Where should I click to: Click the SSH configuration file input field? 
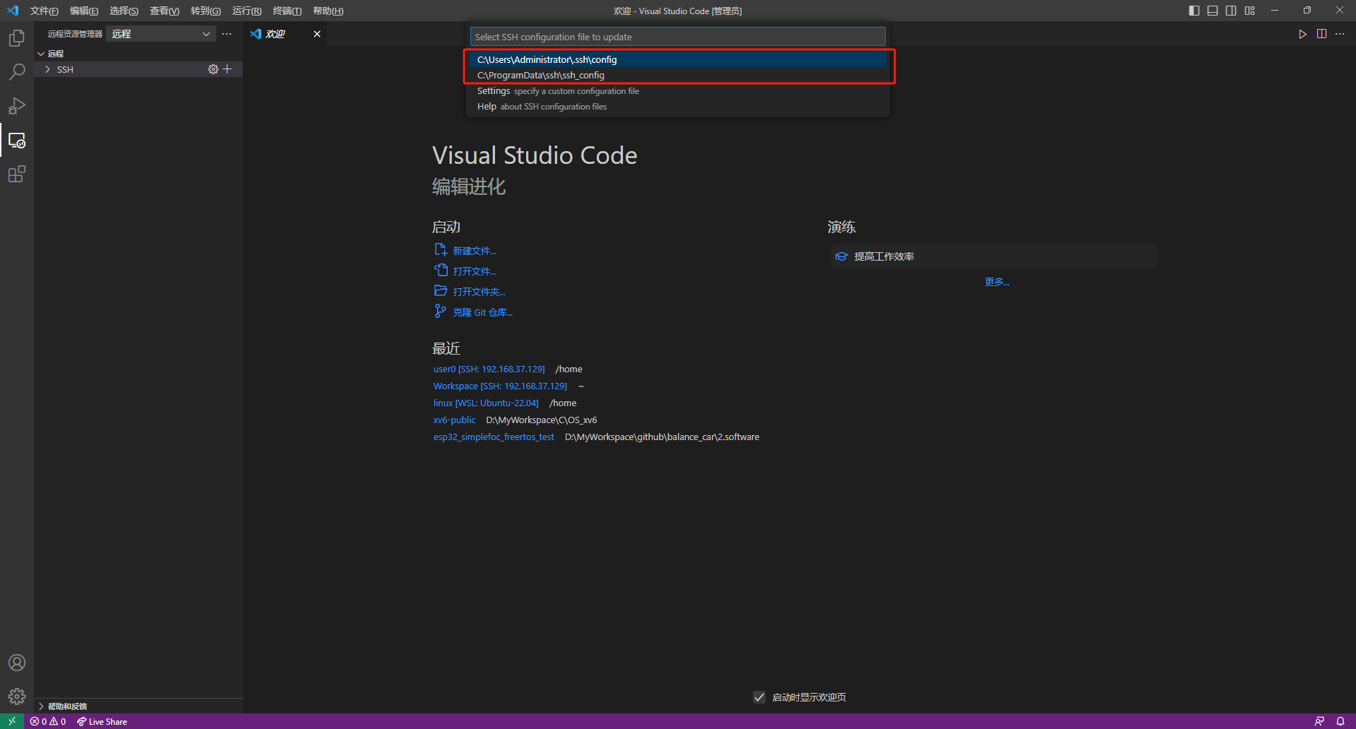click(x=677, y=37)
